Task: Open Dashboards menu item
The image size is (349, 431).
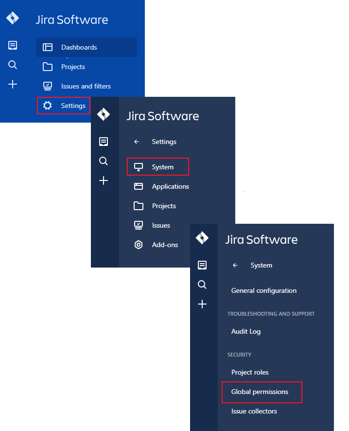Action: (x=87, y=47)
